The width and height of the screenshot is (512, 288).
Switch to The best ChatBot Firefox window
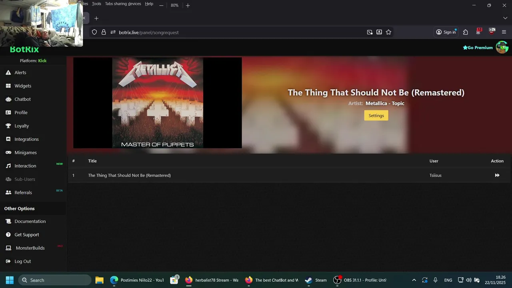272,280
